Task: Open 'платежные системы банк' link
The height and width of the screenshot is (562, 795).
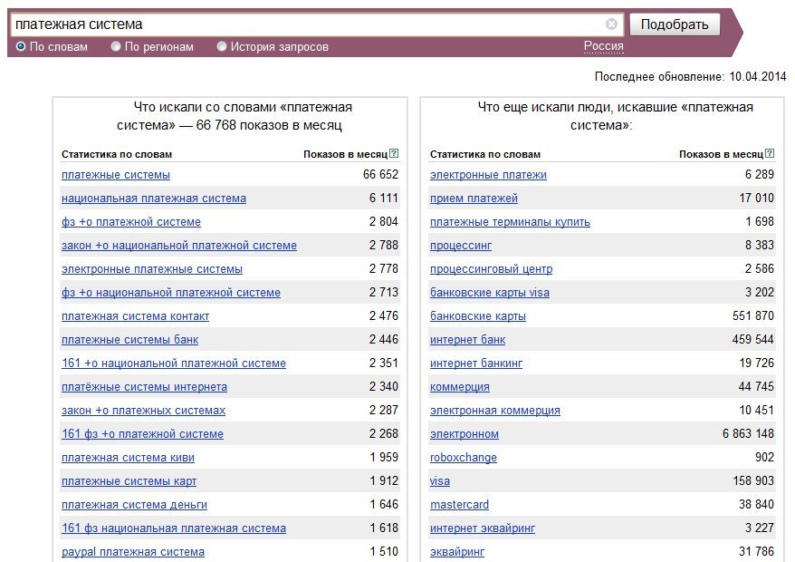Action: coord(129,340)
